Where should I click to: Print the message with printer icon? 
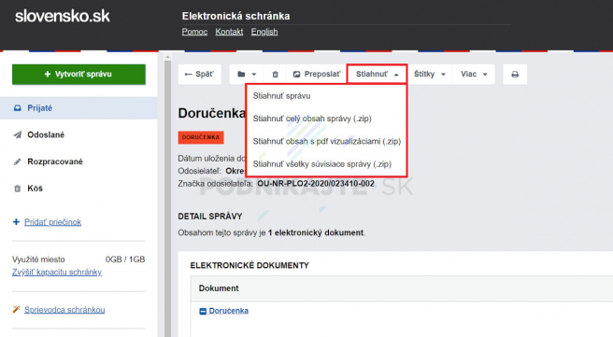click(515, 74)
